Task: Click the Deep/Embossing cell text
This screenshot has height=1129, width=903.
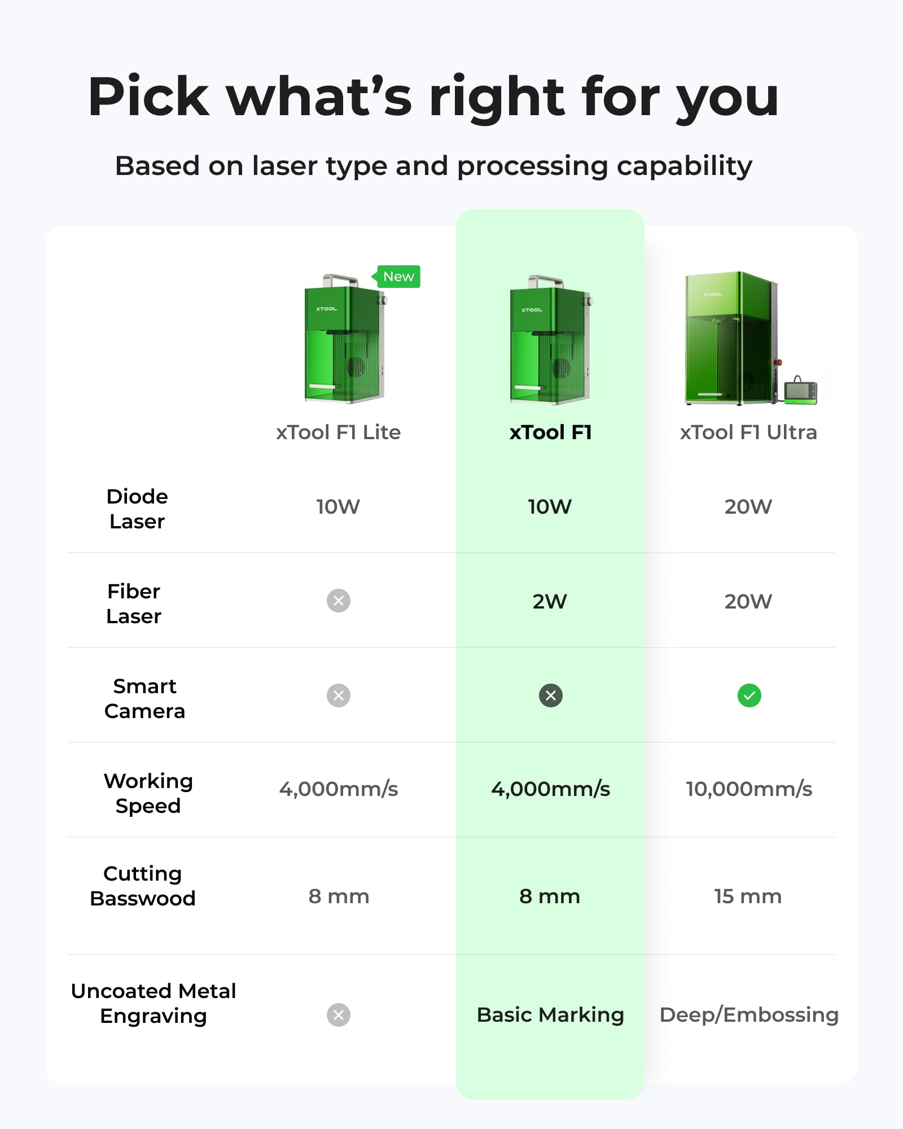Action: click(749, 1015)
